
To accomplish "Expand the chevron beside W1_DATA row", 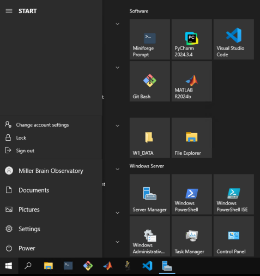I will tap(118, 125).
